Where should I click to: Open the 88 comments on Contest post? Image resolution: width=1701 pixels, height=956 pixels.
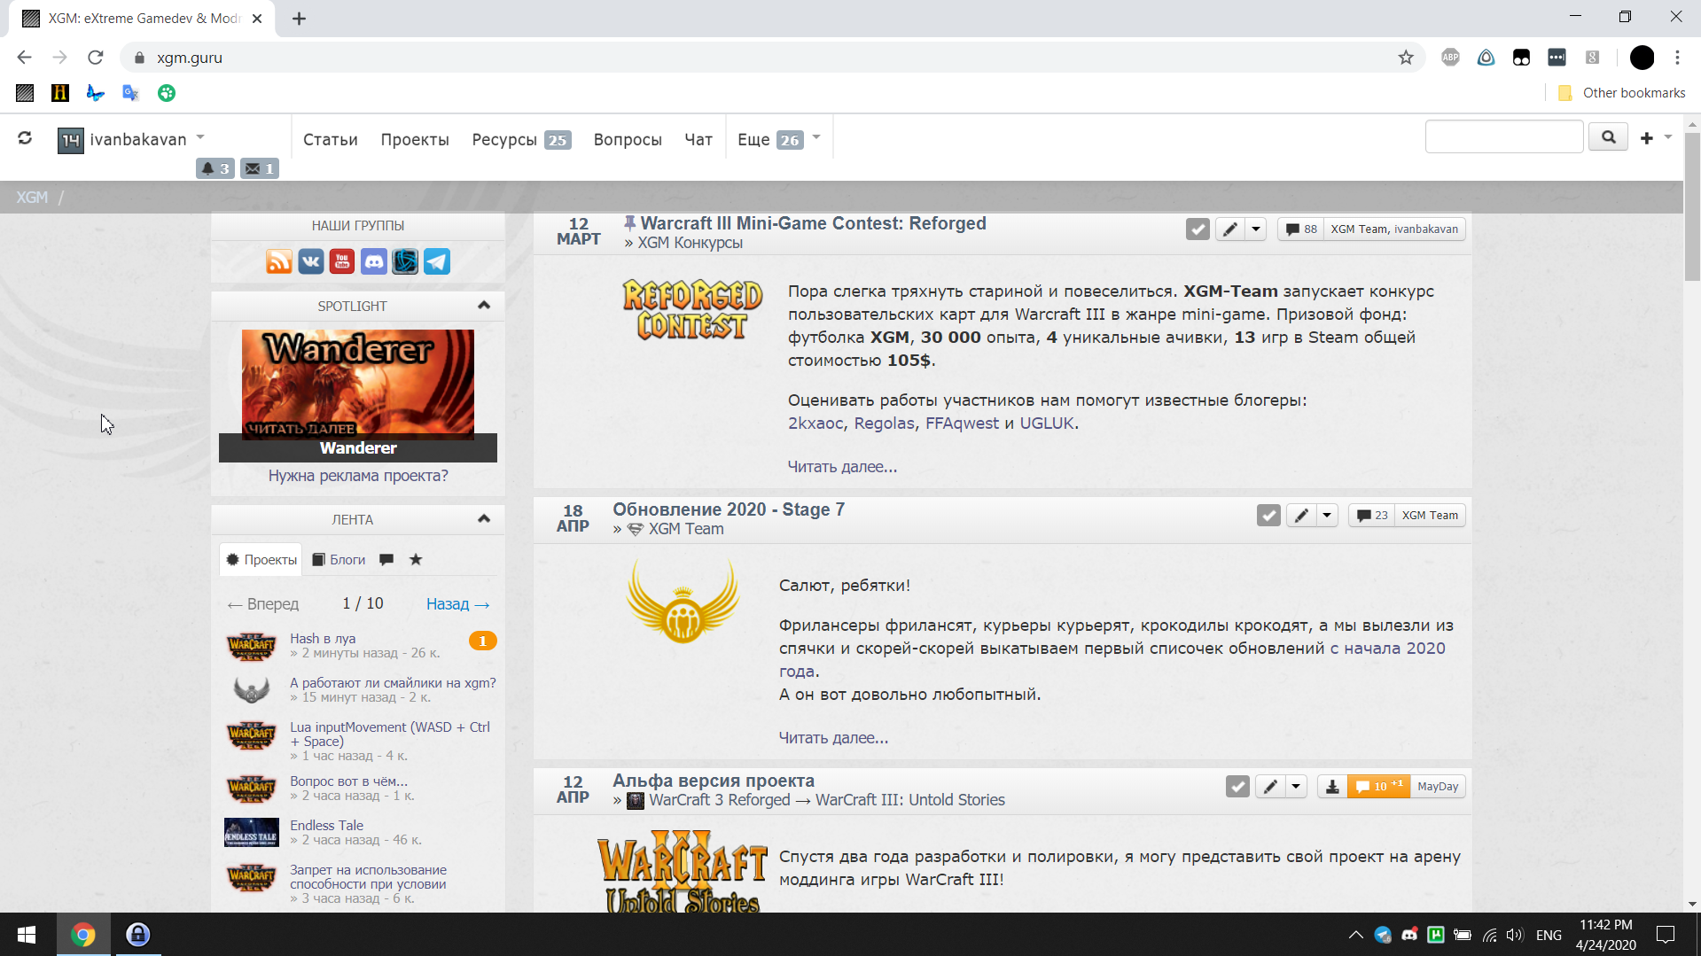tap(1301, 229)
